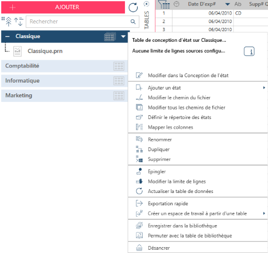Click the Comptabilité table grid icon

119,66
